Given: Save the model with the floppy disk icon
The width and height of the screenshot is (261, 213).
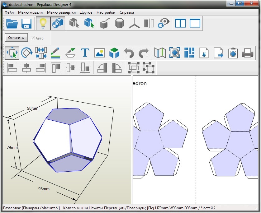Looking at the screenshot, I should coord(26,23).
